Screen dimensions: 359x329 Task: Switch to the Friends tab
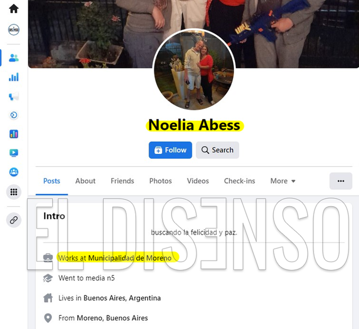tap(122, 181)
